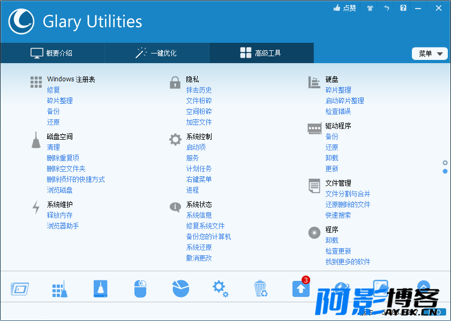The image size is (451, 321).
Task: Switch to the 概要介绍 tab
Action: (52, 53)
